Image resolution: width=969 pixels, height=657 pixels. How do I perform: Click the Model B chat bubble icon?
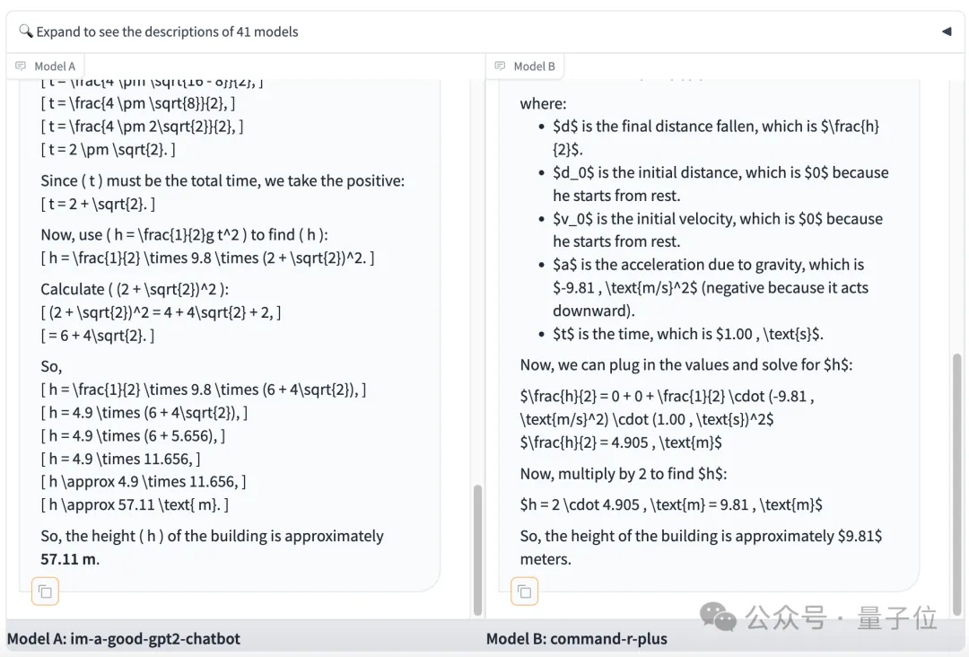500,66
